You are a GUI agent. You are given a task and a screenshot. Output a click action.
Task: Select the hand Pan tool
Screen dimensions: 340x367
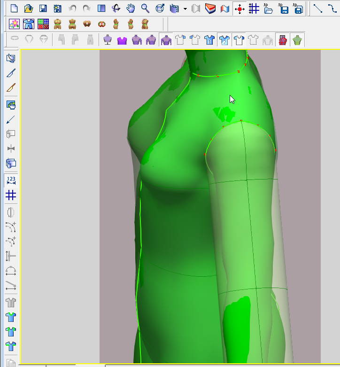pos(131,8)
